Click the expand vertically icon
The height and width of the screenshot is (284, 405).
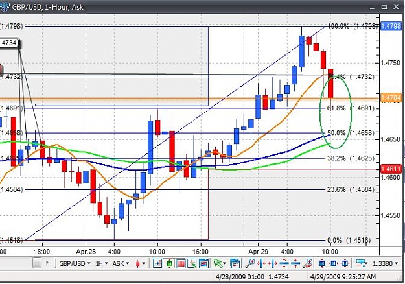(284, 263)
